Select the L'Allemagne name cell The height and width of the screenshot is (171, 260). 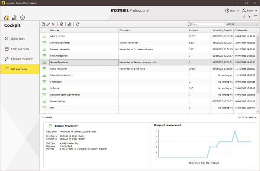(x=84, y=82)
